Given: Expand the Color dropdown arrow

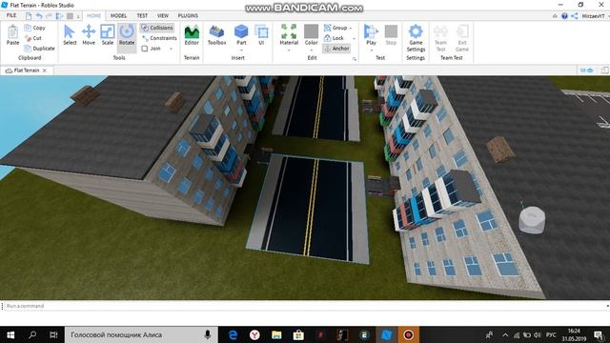Looking at the screenshot, I should (x=312, y=50).
